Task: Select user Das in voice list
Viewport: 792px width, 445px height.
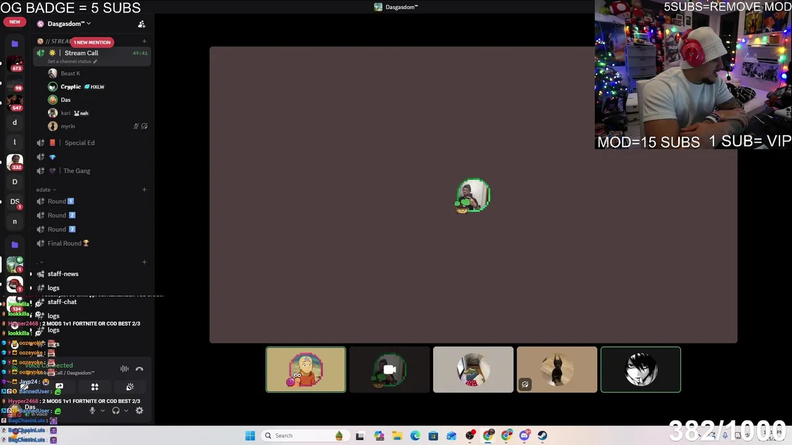Action: click(93, 100)
